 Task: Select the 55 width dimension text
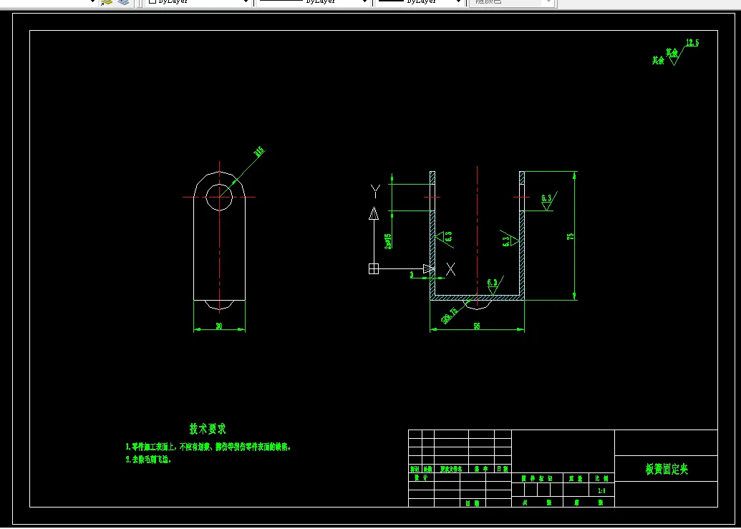[x=476, y=326]
